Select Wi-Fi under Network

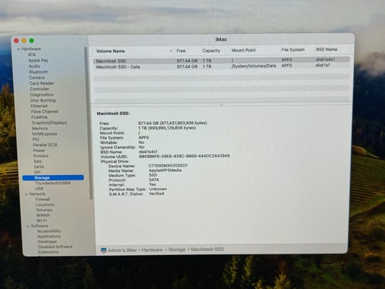[x=42, y=220]
